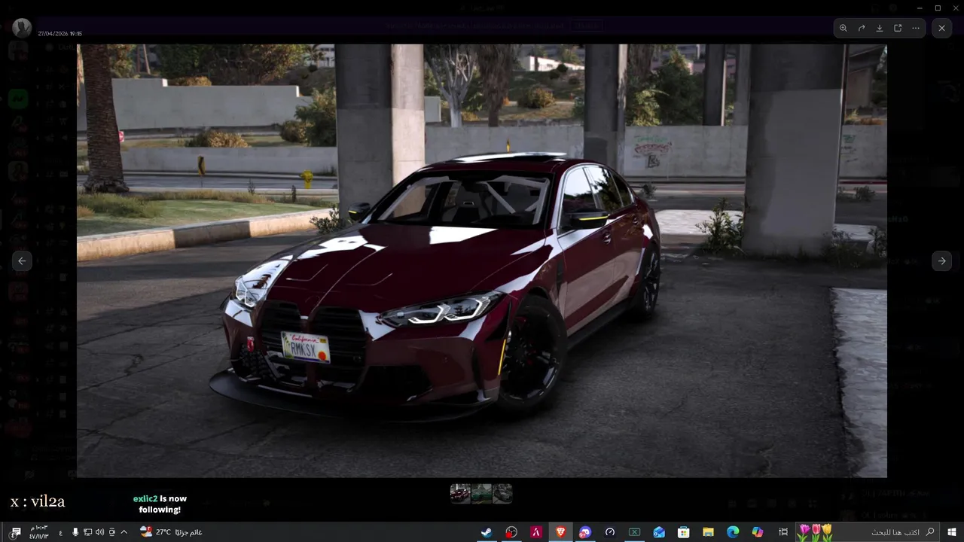Open the Xbox Game Bar taskbar icon
This screenshot has height=542, width=964.
click(634, 532)
